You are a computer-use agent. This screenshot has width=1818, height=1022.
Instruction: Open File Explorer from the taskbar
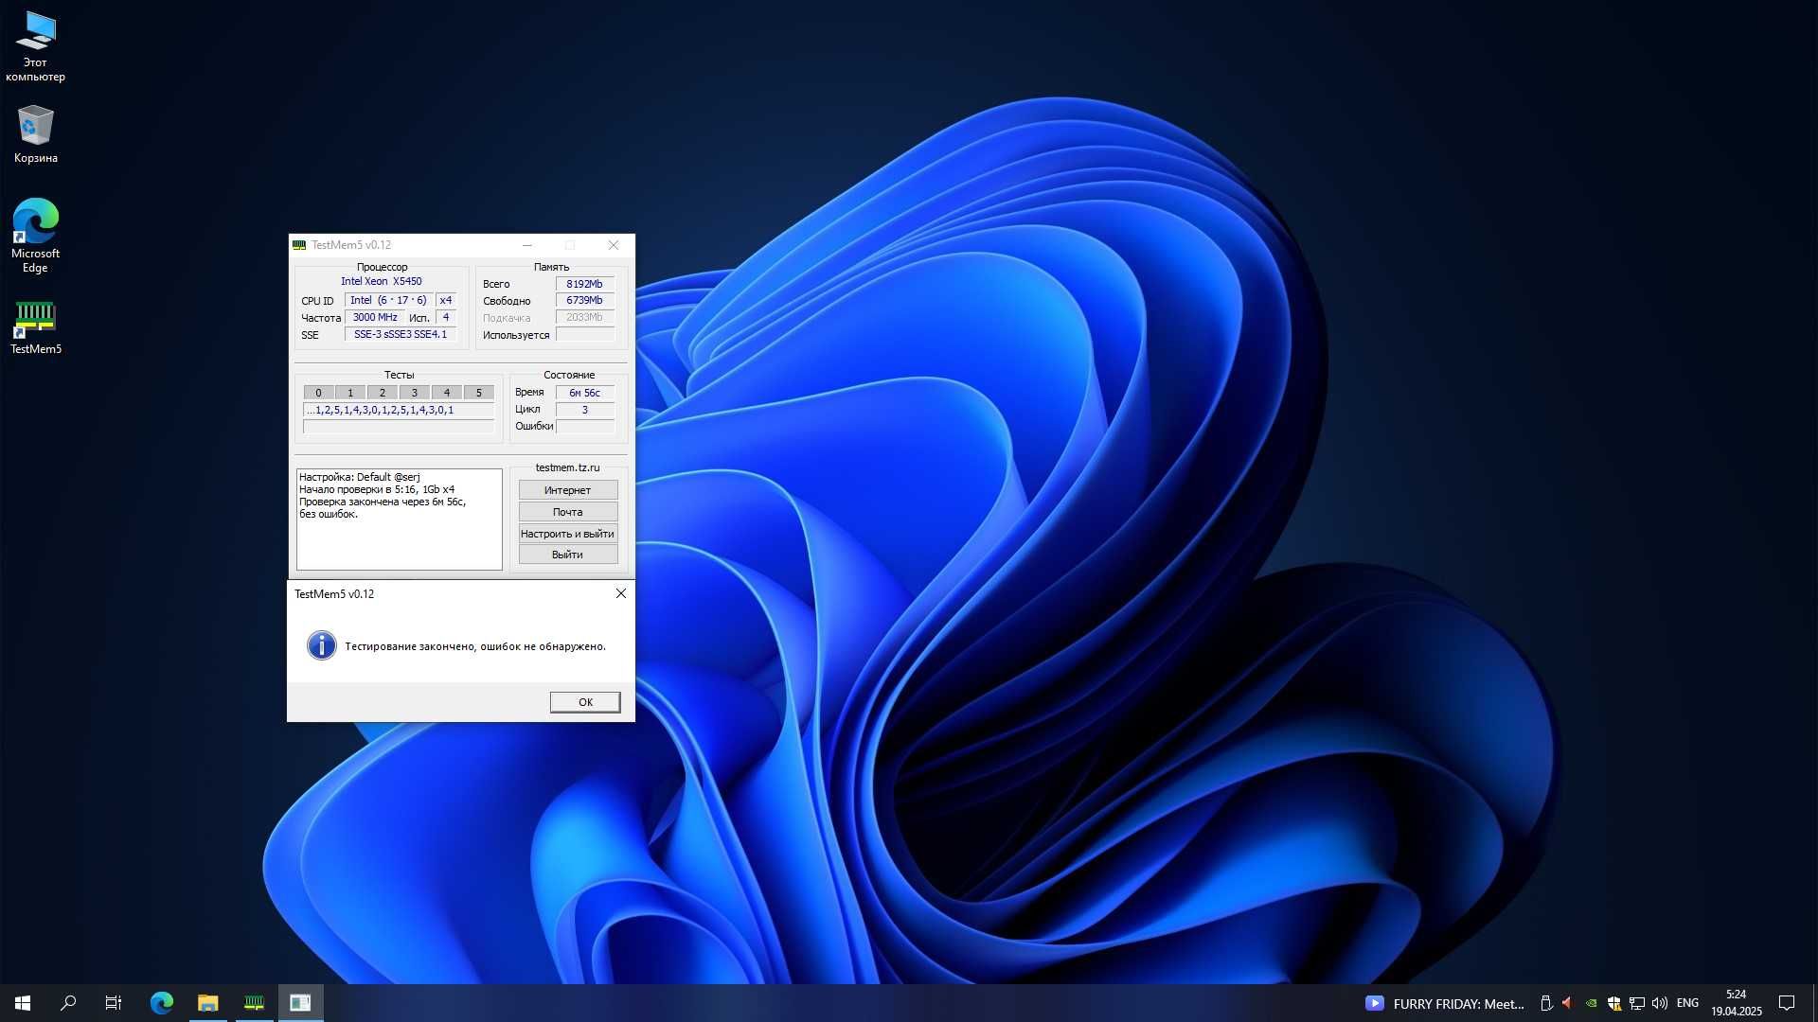click(207, 1003)
